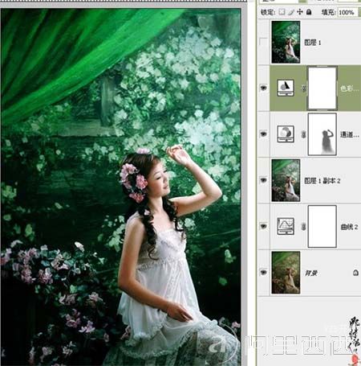Click the mask link icon on 通道 layer

[304, 134]
